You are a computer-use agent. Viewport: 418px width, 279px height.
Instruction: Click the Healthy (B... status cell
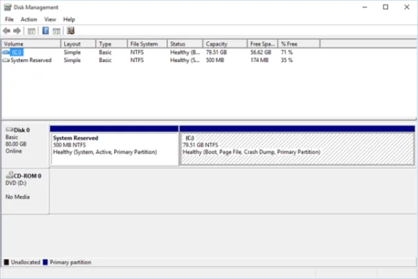(x=185, y=52)
